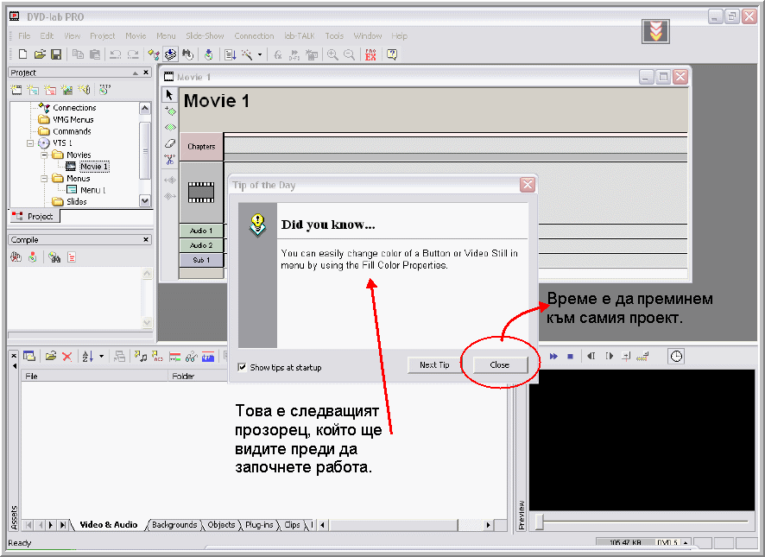Click the assets sort A-Z icon
The width and height of the screenshot is (765, 557).
pos(88,357)
